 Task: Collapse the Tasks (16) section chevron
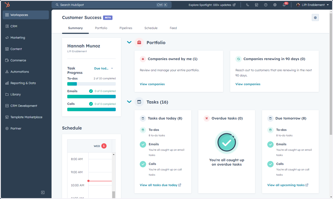click(x=129, y=102)
